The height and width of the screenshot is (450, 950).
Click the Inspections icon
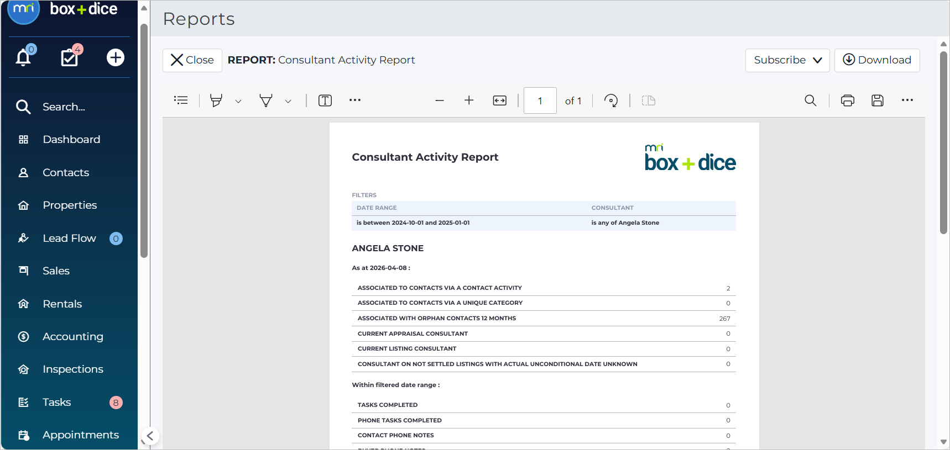23,369
